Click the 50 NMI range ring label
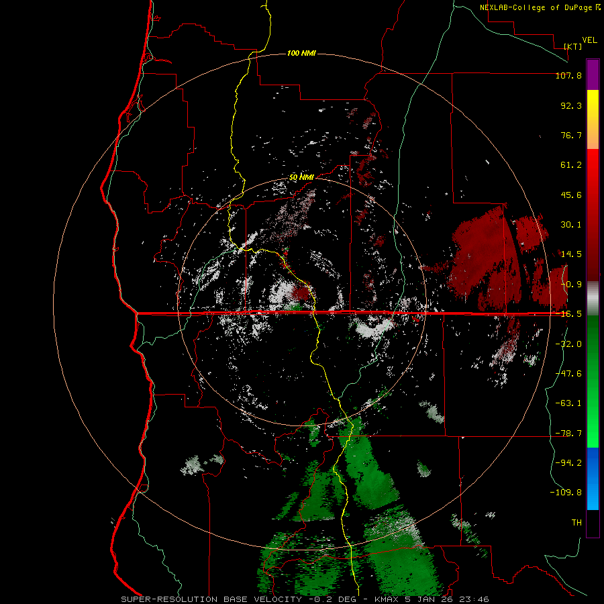 point(301,178)
